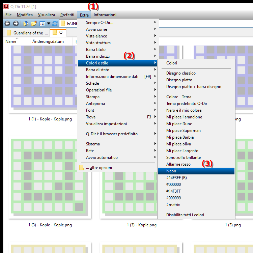Select Disegno piatto + barra disegno

pos(196,87)
